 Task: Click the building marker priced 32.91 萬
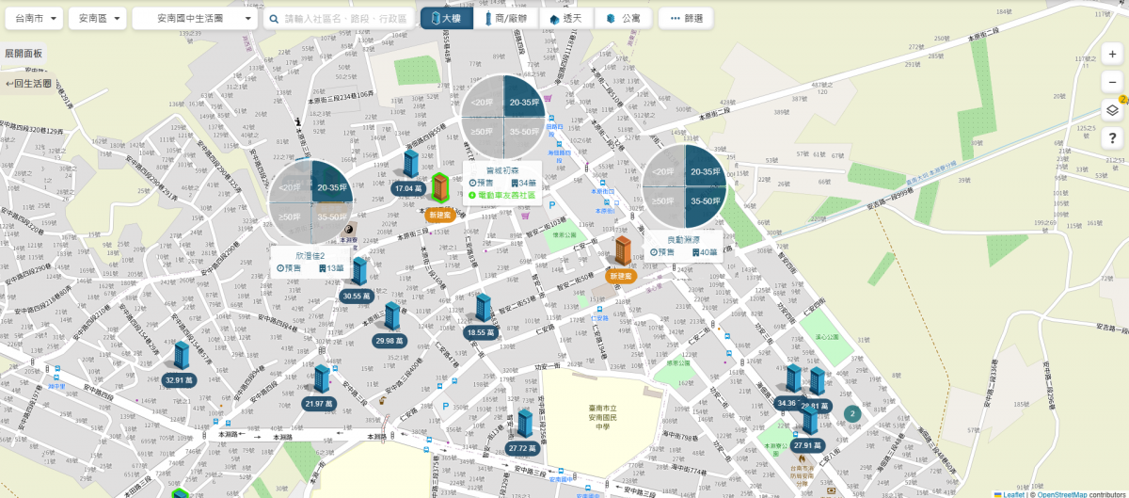[180, 357]
